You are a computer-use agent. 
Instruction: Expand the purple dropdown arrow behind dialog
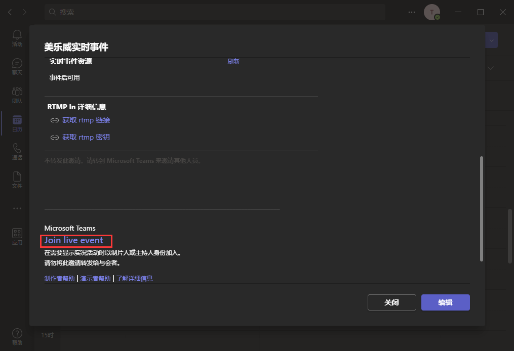pyautogui.click(x=491, y=40)
